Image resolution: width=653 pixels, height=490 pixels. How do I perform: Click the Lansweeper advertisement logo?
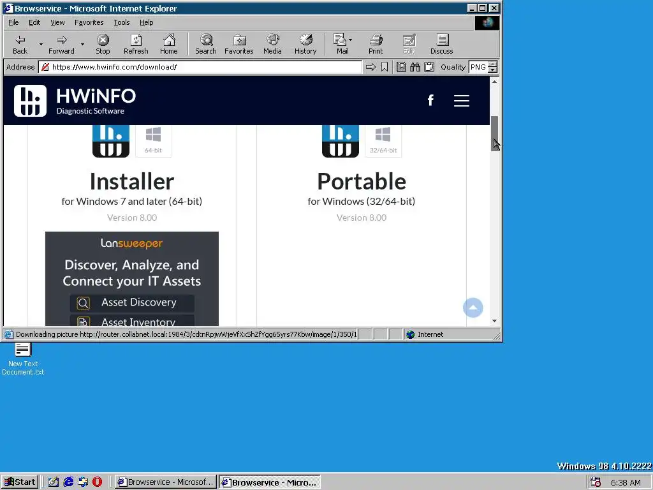tap(131, 243)
